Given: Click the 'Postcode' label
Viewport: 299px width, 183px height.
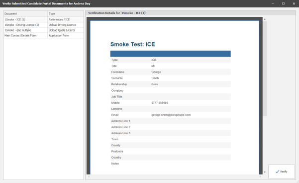Looking at the screenshot, I should (x=117, y=152).
